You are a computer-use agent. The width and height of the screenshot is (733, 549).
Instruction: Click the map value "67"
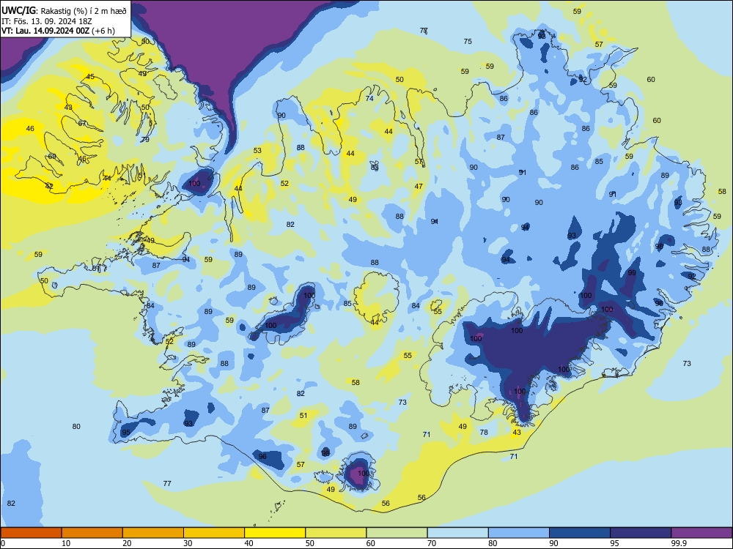tap(82, 123)
